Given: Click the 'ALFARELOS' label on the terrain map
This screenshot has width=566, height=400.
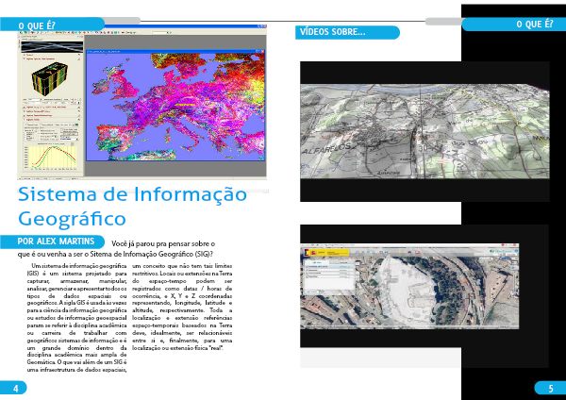Looking at the screenshot, I should pyautogui.click(x=326, y=148).
